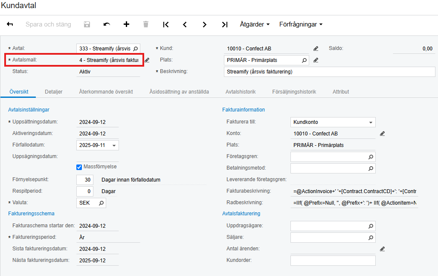This screenshot has height=276, width=438.
Task: Click the undo arrow icon
Action: (107, 24)
